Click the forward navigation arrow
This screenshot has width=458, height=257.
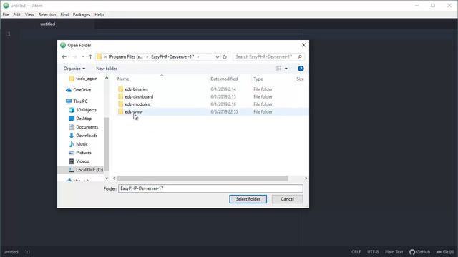coord(74,57)
